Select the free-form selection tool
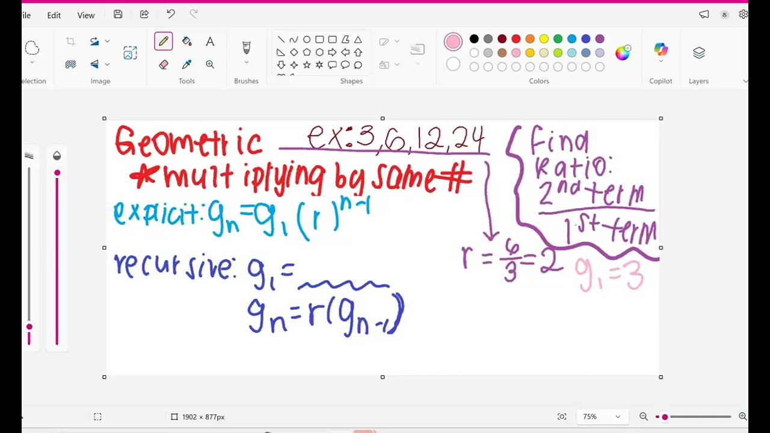This screenshot has height=433, width=770. 32,48
